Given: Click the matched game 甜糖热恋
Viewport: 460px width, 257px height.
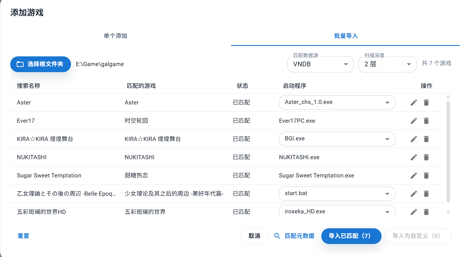Looking at the screenshot, I should coord(136,175).
